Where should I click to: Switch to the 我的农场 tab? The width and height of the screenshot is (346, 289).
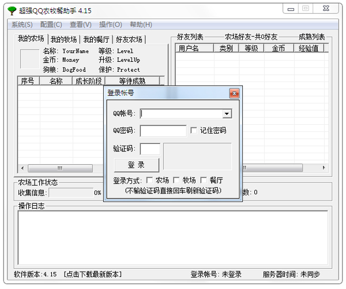click(31, 39)
